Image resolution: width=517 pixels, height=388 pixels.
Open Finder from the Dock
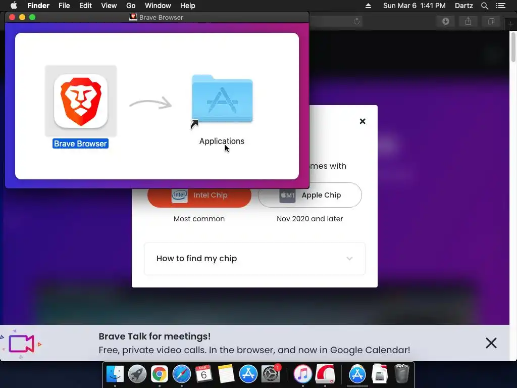[115, 374]
